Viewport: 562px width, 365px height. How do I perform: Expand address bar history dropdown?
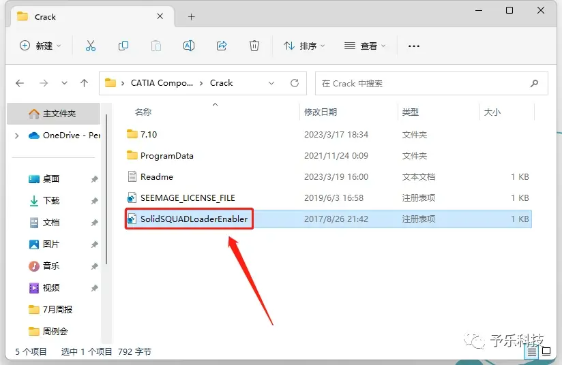coord(271,83)
